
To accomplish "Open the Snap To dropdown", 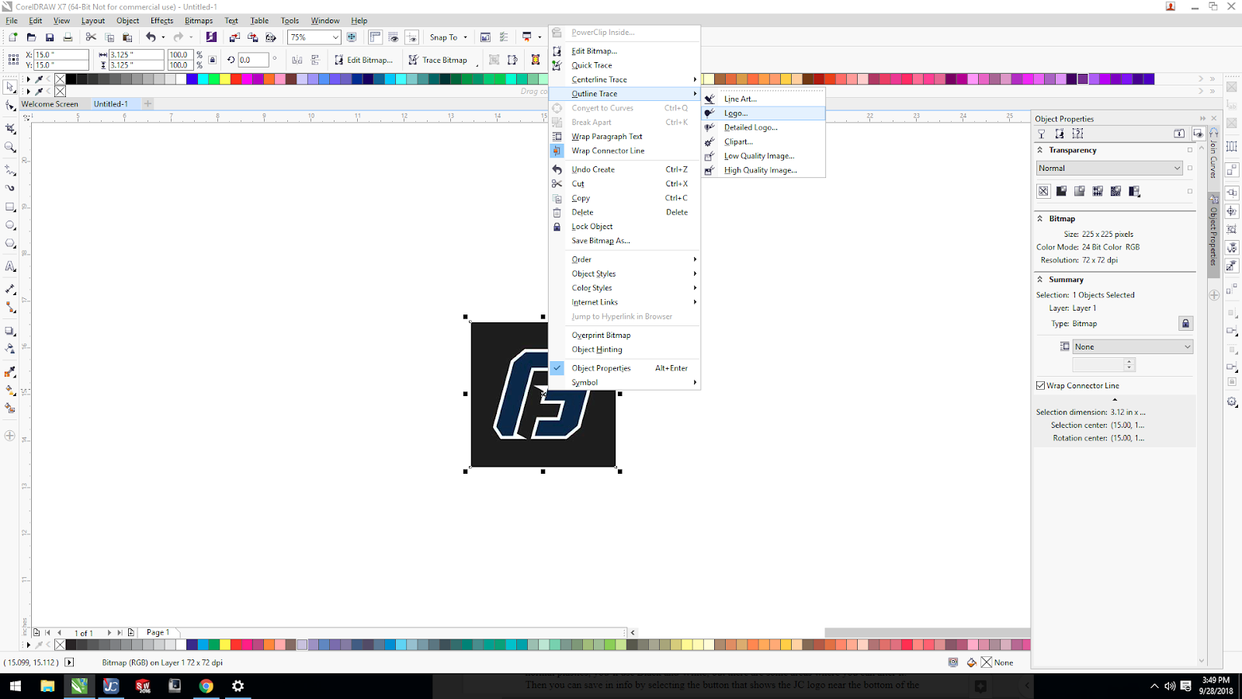I will tap(449, 37).
